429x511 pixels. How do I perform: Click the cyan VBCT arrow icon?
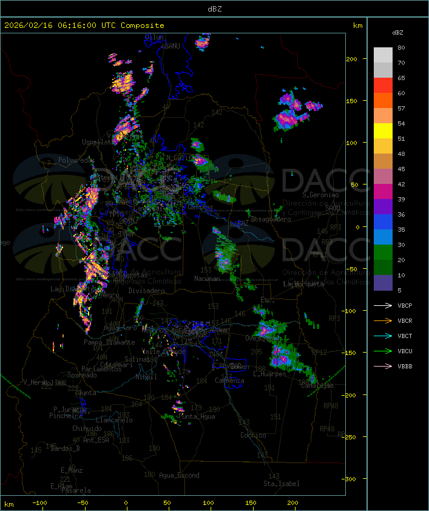tap(383, 336)
